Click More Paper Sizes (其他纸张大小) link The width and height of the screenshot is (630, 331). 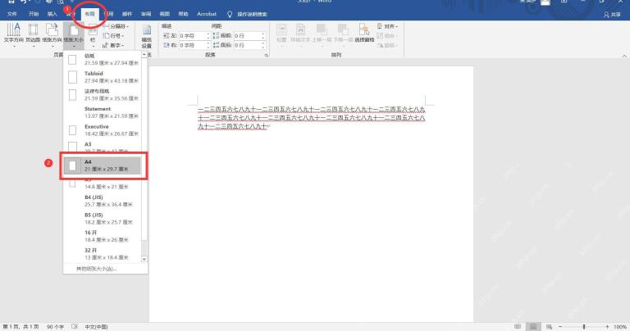(97, 269)
